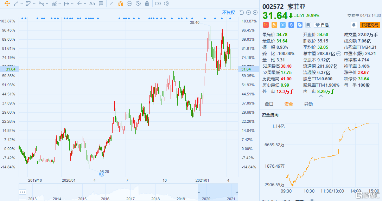Select the trend line drawing tool

point(16,4)
